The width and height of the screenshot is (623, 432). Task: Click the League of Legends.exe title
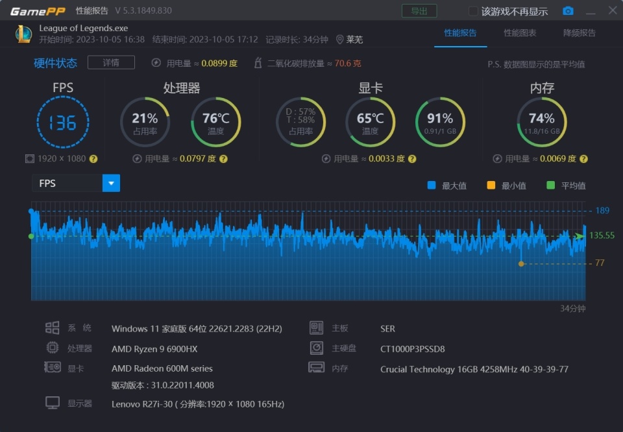click(84, 28)
